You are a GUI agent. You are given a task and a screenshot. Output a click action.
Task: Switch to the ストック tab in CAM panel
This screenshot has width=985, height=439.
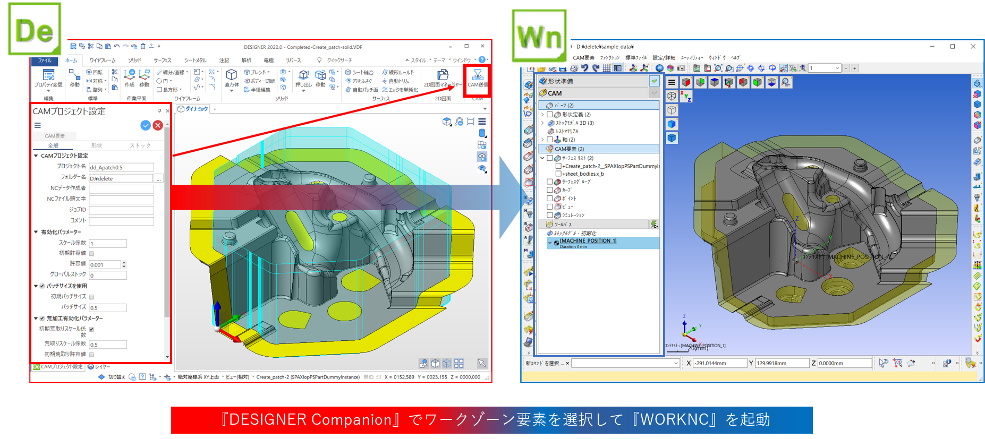pyautogui.click(x=140, y=145)
